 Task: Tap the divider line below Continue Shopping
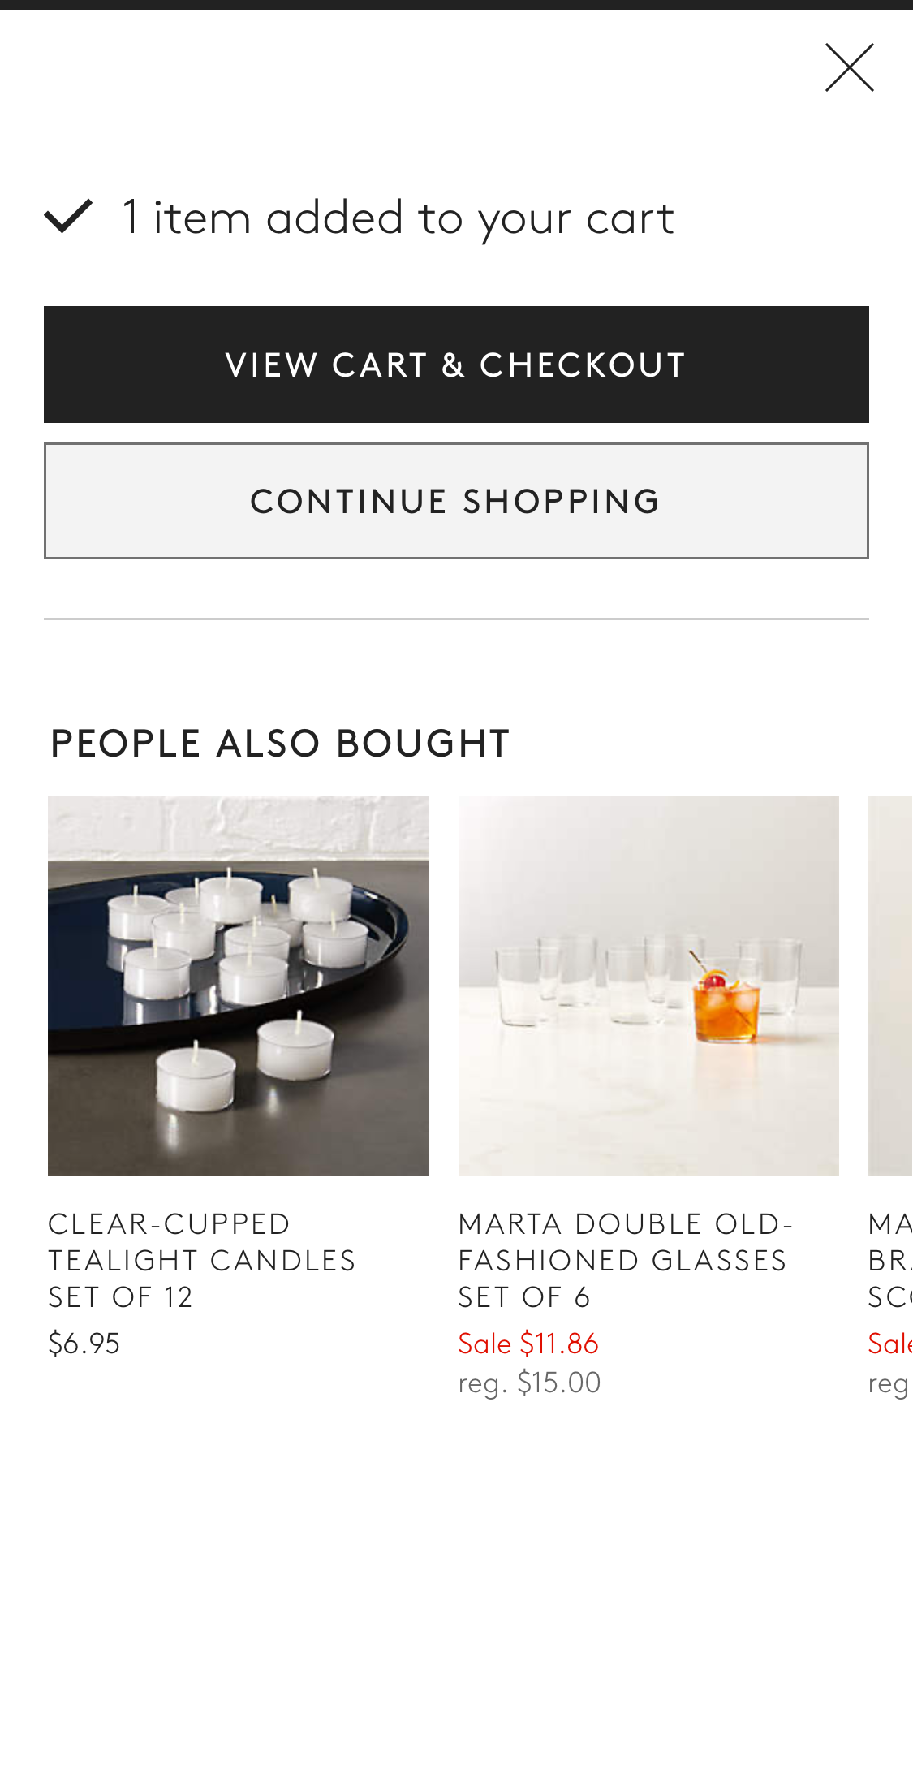pyautogui.click(x=456, y=619)
